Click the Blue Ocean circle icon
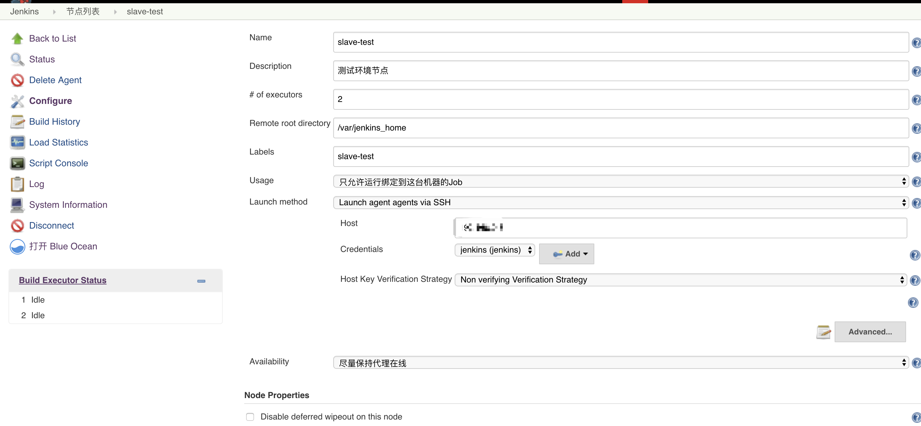 [17, 246]
